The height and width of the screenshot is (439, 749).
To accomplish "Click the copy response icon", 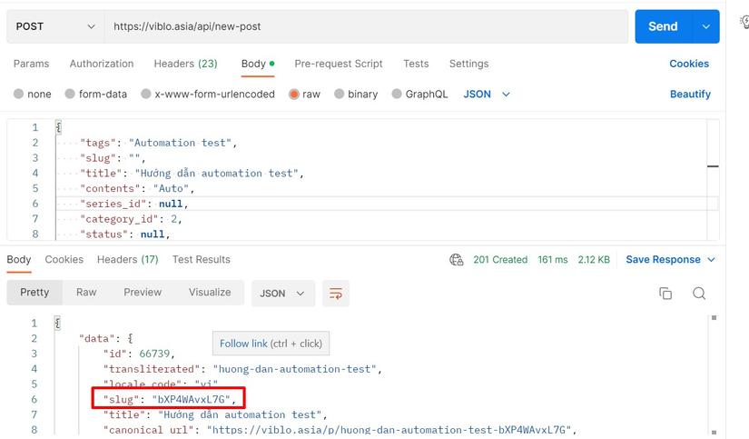I will point(665,294).
